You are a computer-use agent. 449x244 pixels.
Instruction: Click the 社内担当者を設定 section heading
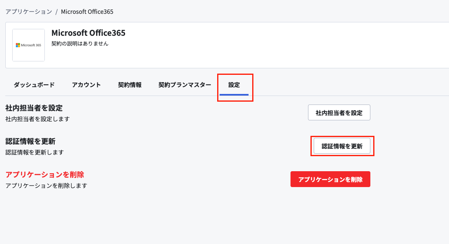34,108
